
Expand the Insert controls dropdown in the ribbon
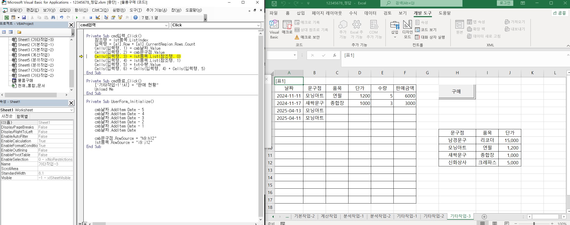(x=395, y=37)
